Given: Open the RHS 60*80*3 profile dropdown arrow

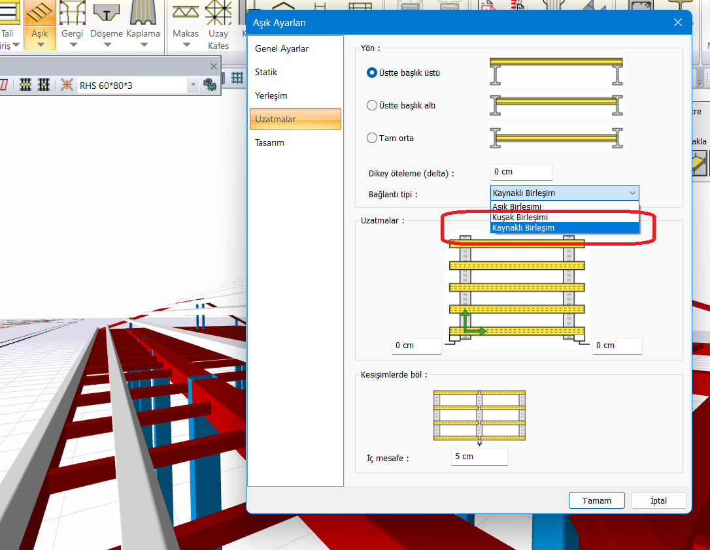Looking at the screenshot, I should tap(194, 85).
